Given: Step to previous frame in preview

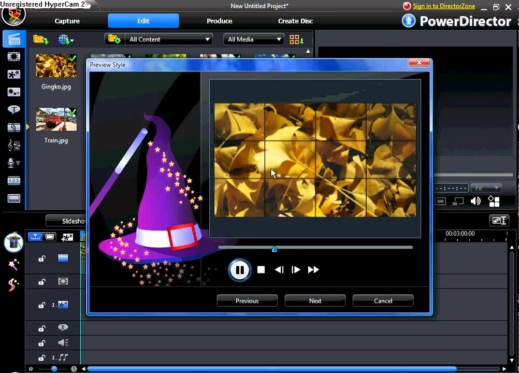Looking at the screenshot, I should [279, 270].
